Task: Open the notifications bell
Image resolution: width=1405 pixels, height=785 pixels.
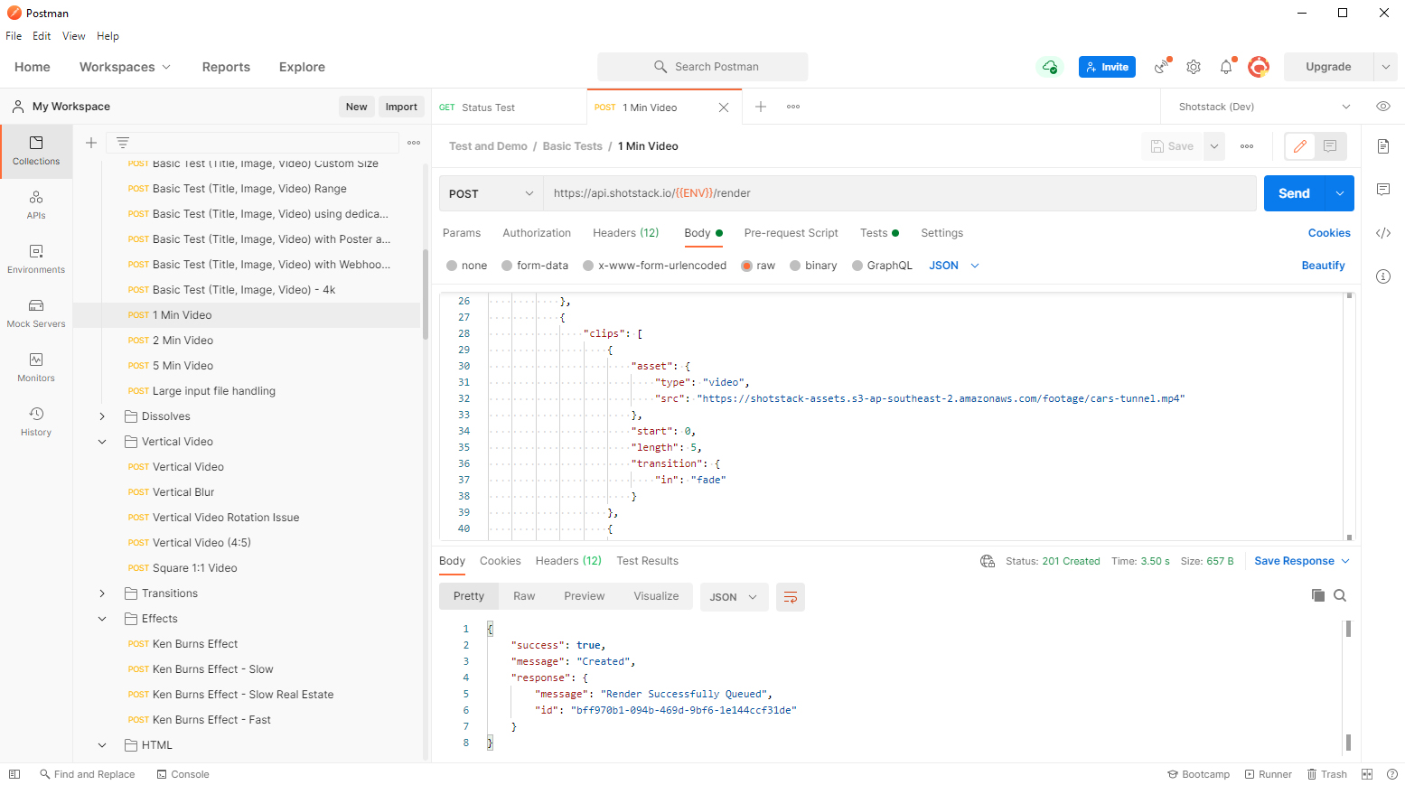Action: (1225, 67)
